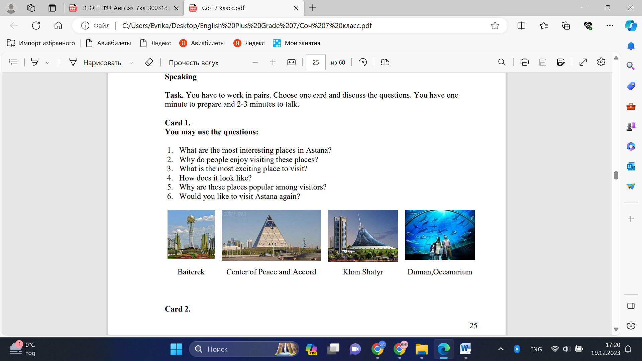Viewport: 642px width, 361px height.
Task: Click the fit to width icon
Action: [x=292, y=62]
